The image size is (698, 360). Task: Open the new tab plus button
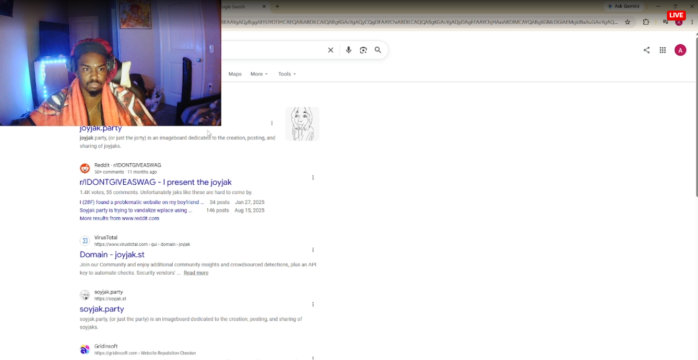(277, 6)
